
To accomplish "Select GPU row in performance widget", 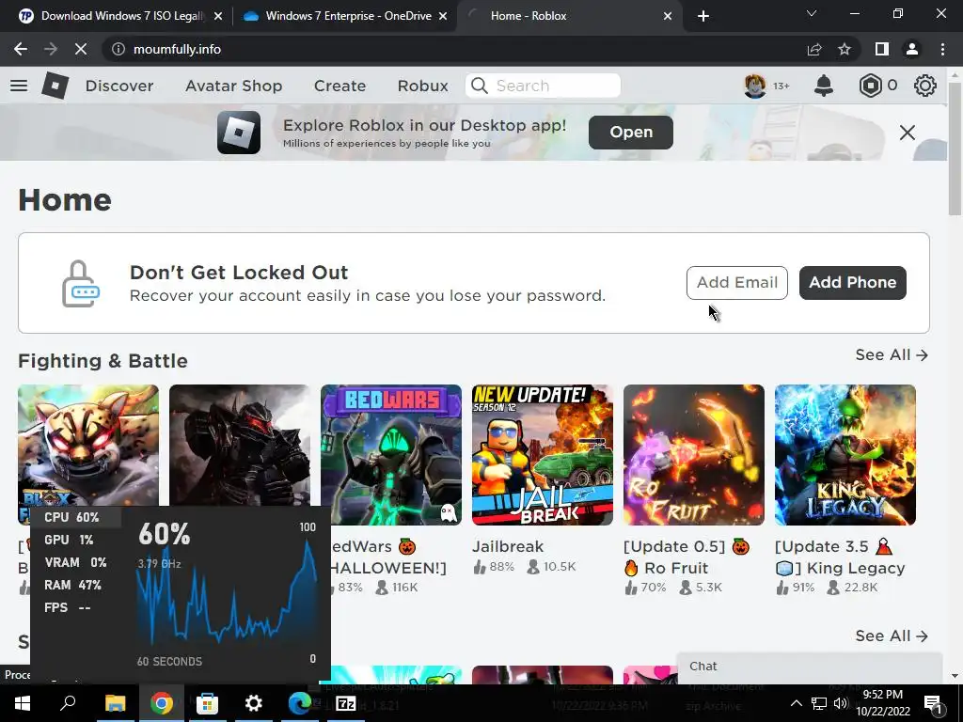I will click(75, 540).
